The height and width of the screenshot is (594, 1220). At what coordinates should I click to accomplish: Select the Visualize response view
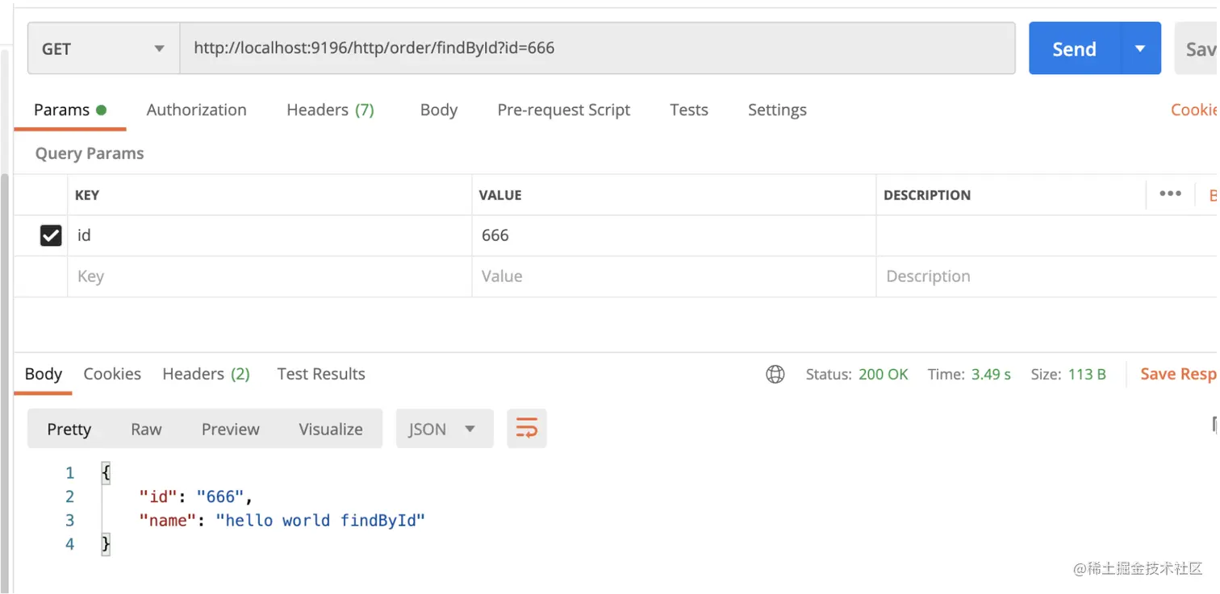pos(330,429)
